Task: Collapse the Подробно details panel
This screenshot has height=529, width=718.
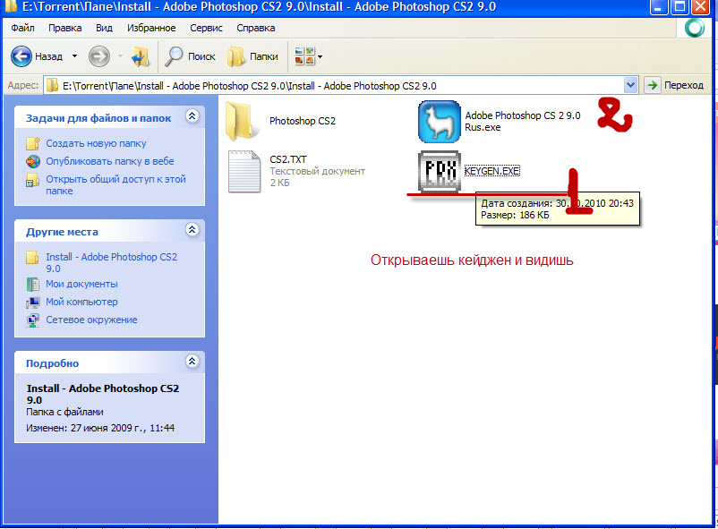Action: (x=192, y=362)
